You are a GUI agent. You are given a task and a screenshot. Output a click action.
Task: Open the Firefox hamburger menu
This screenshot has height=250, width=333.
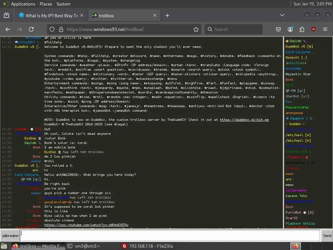click(325, 29)
